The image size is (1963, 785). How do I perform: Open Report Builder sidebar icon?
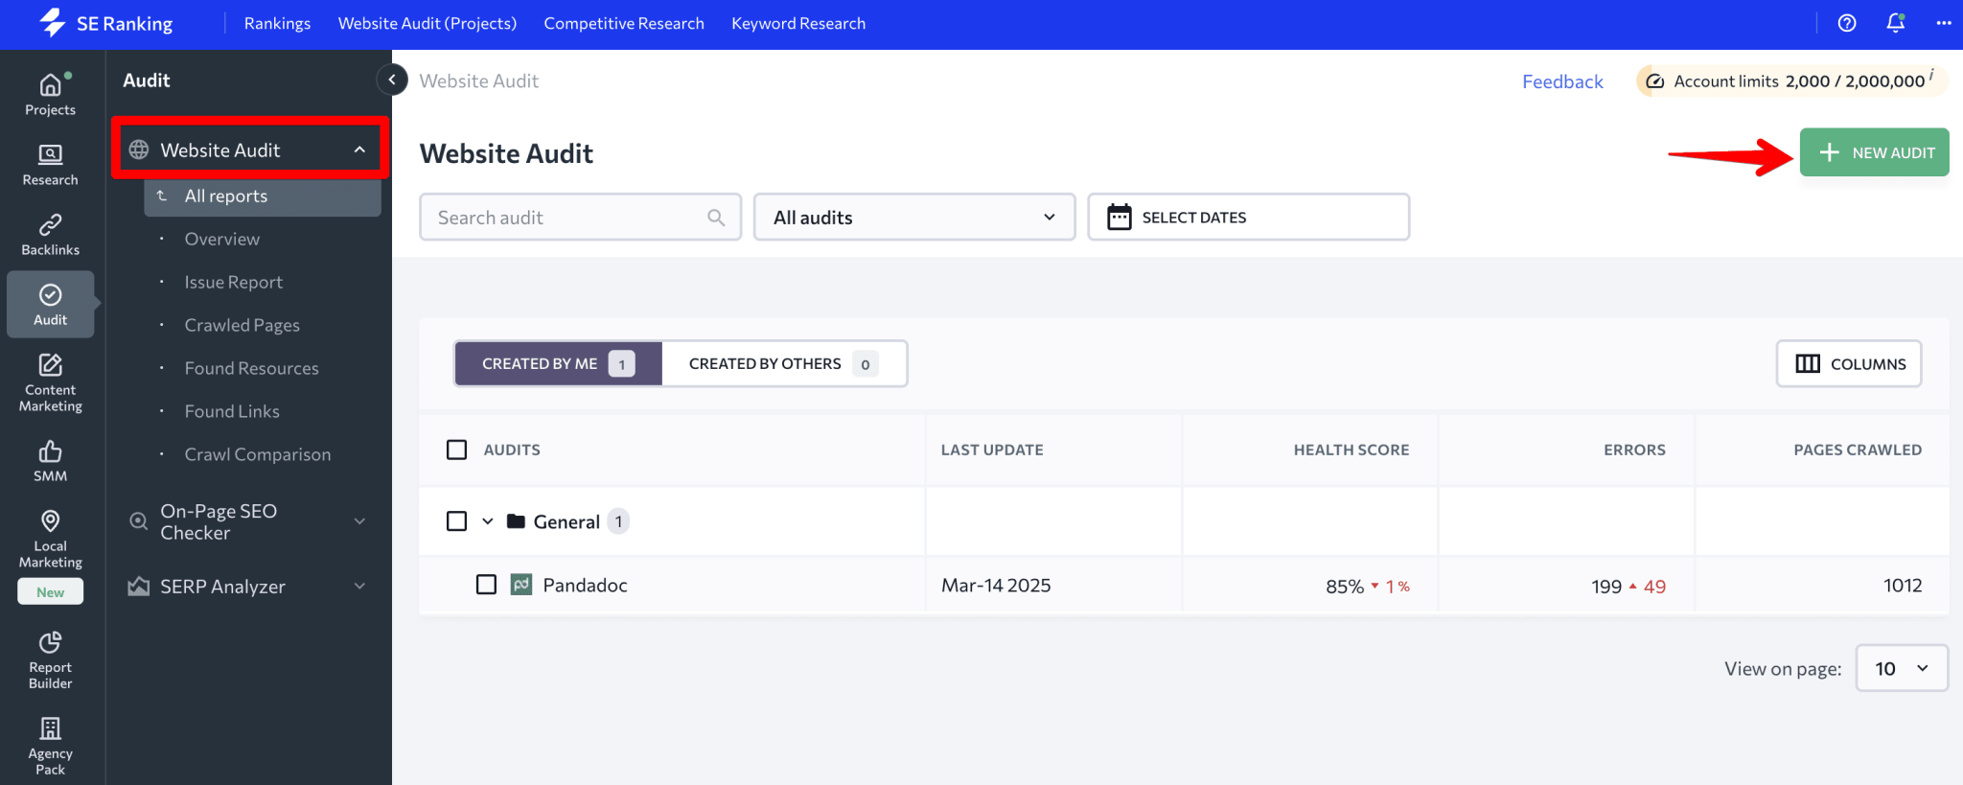(50, 658)
